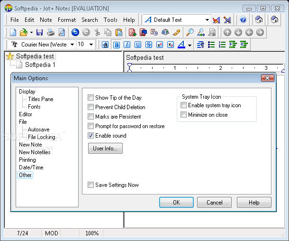Open Find and Replace A-to-B icon

pos(201,32)
